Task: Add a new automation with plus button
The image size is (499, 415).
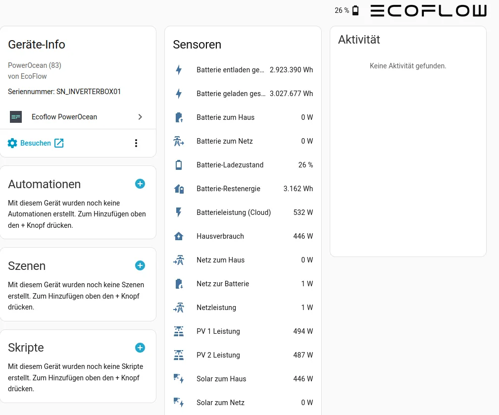Action: (140, 184)
